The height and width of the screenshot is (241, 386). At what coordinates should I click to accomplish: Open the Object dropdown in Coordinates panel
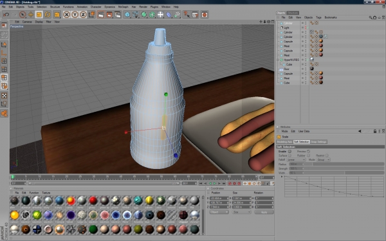[219, 212]
